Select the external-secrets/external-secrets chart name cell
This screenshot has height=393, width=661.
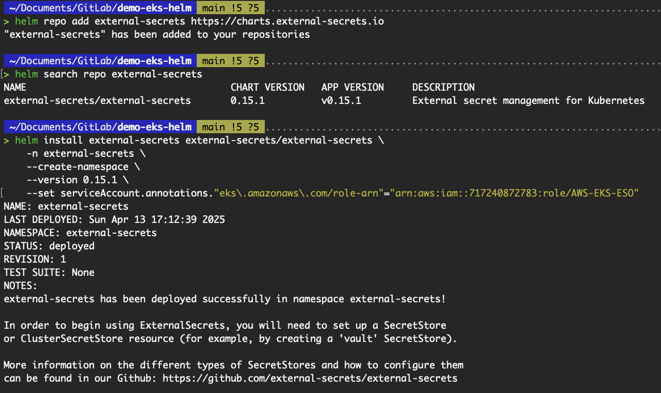[x=97, y=101]
